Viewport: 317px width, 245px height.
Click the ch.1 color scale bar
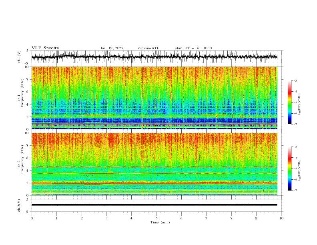coord(289,102)
